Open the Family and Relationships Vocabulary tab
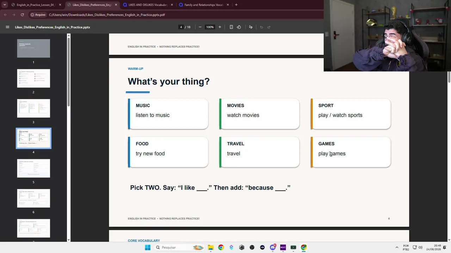451x253 pixels. click(204, 5)
